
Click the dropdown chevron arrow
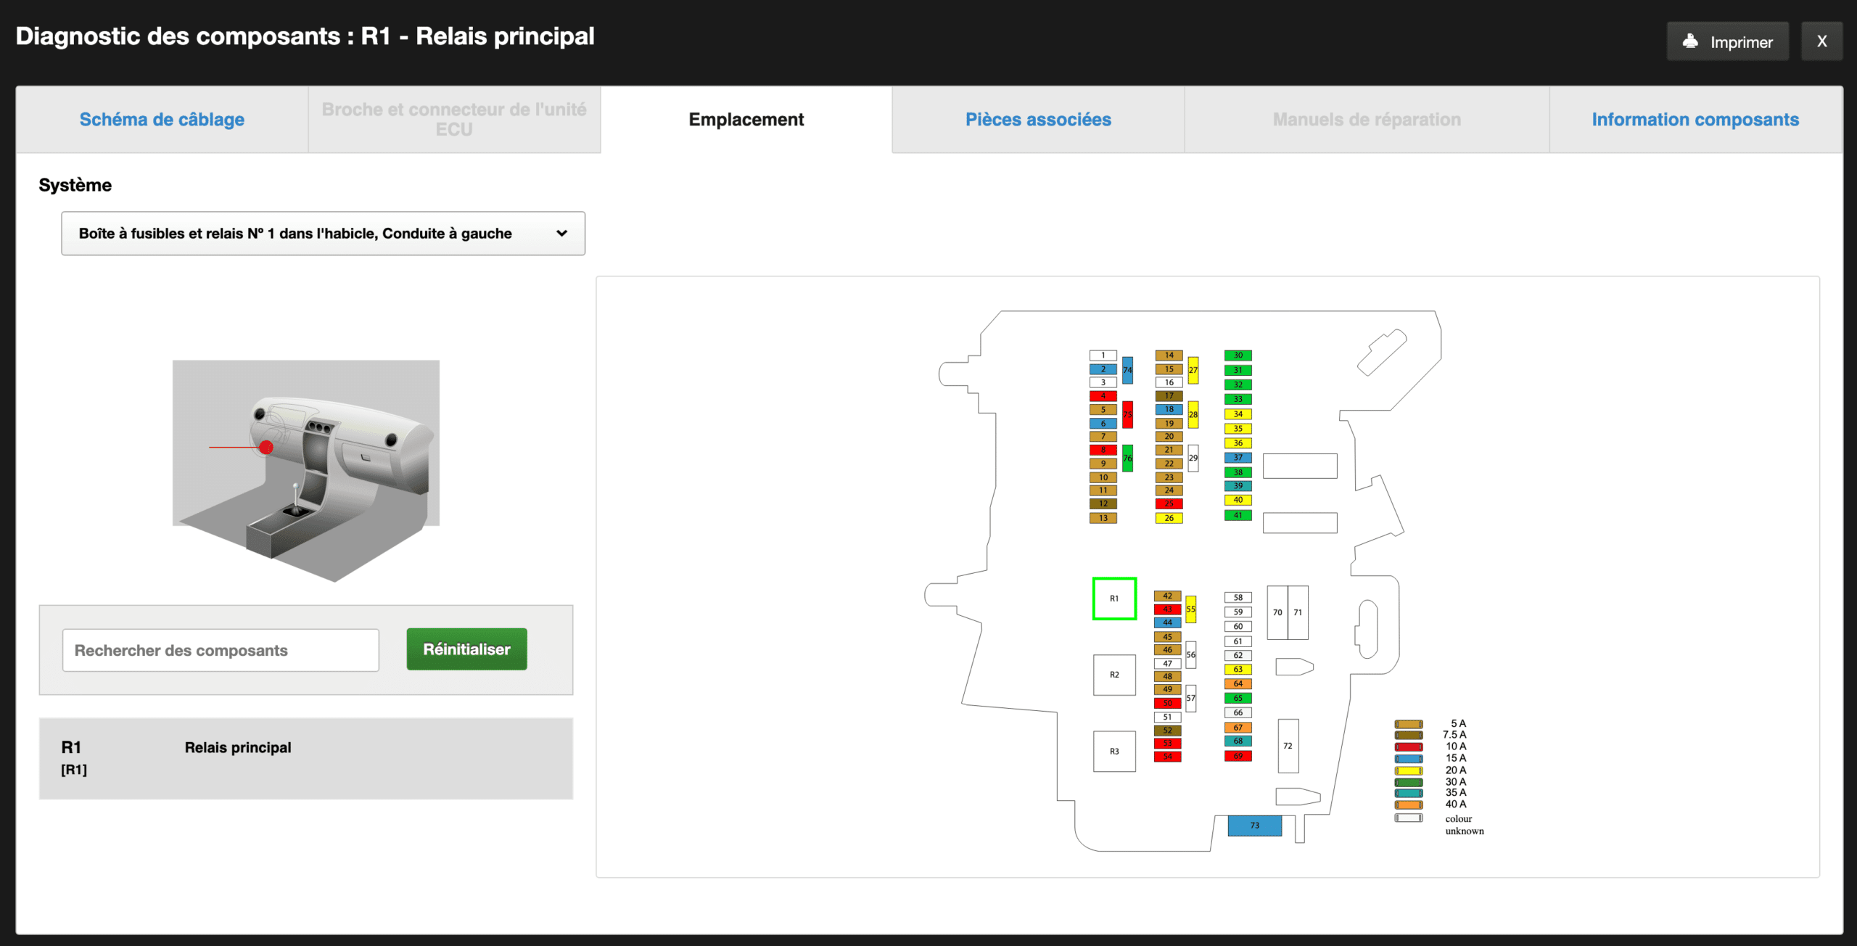pyautogui.click(x=561, y=234)
